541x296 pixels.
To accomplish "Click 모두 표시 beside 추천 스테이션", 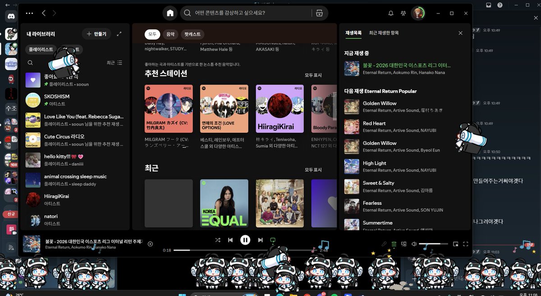I will click(x=313, y=75).
